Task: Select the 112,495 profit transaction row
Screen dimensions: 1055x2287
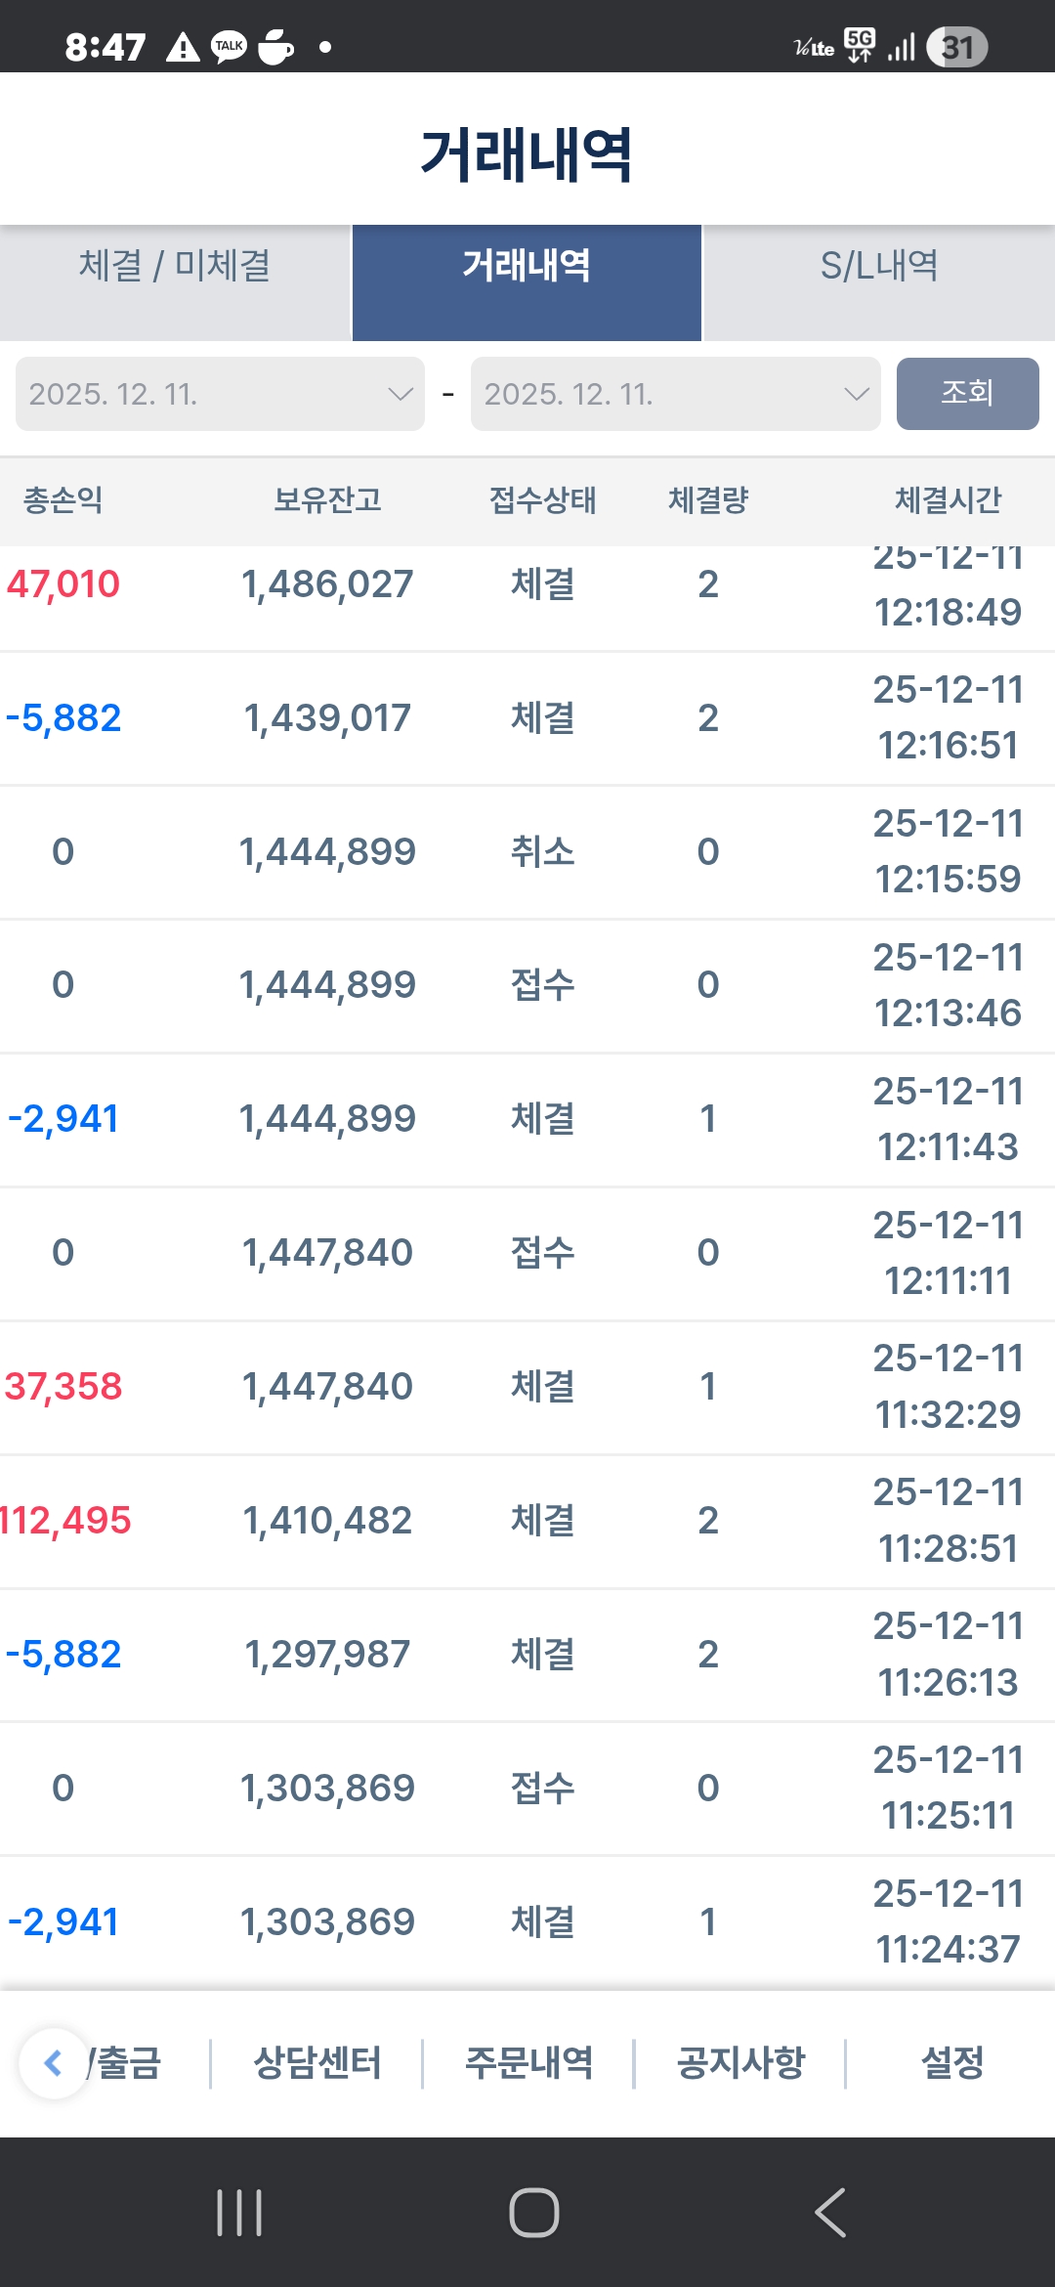Action: click(x=527, y=1521)
